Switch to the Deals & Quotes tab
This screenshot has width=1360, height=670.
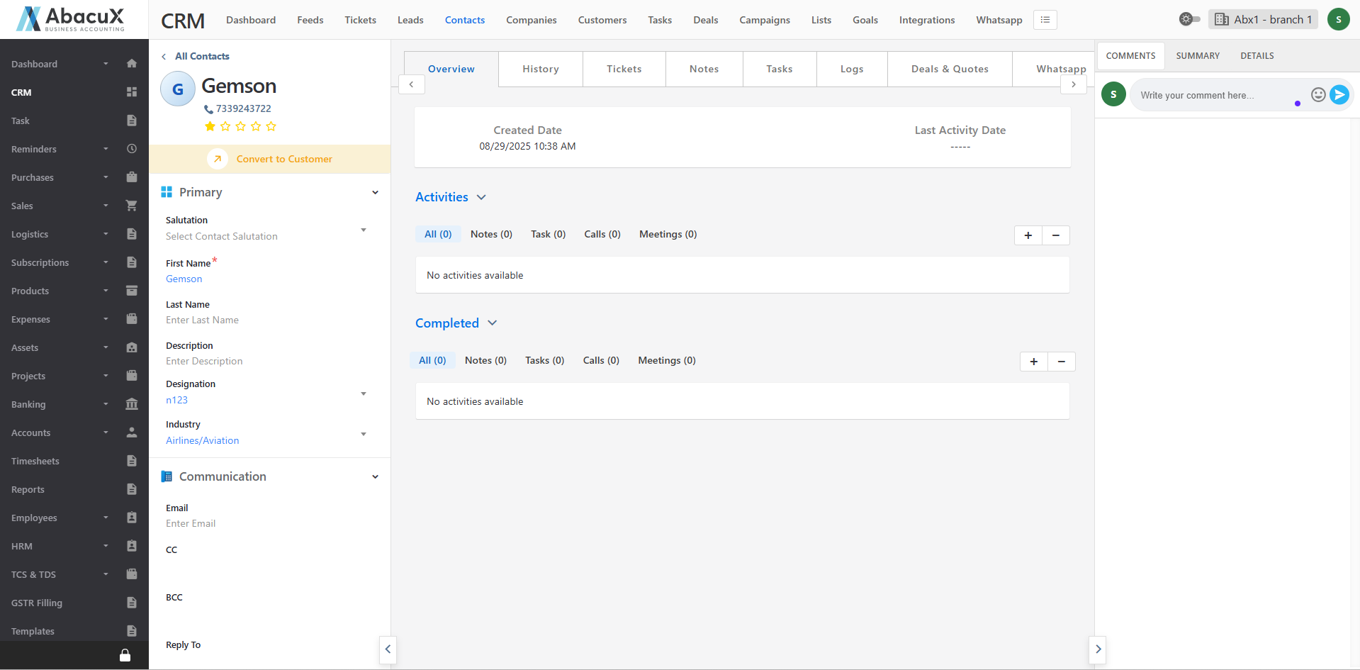coord(949,69)
